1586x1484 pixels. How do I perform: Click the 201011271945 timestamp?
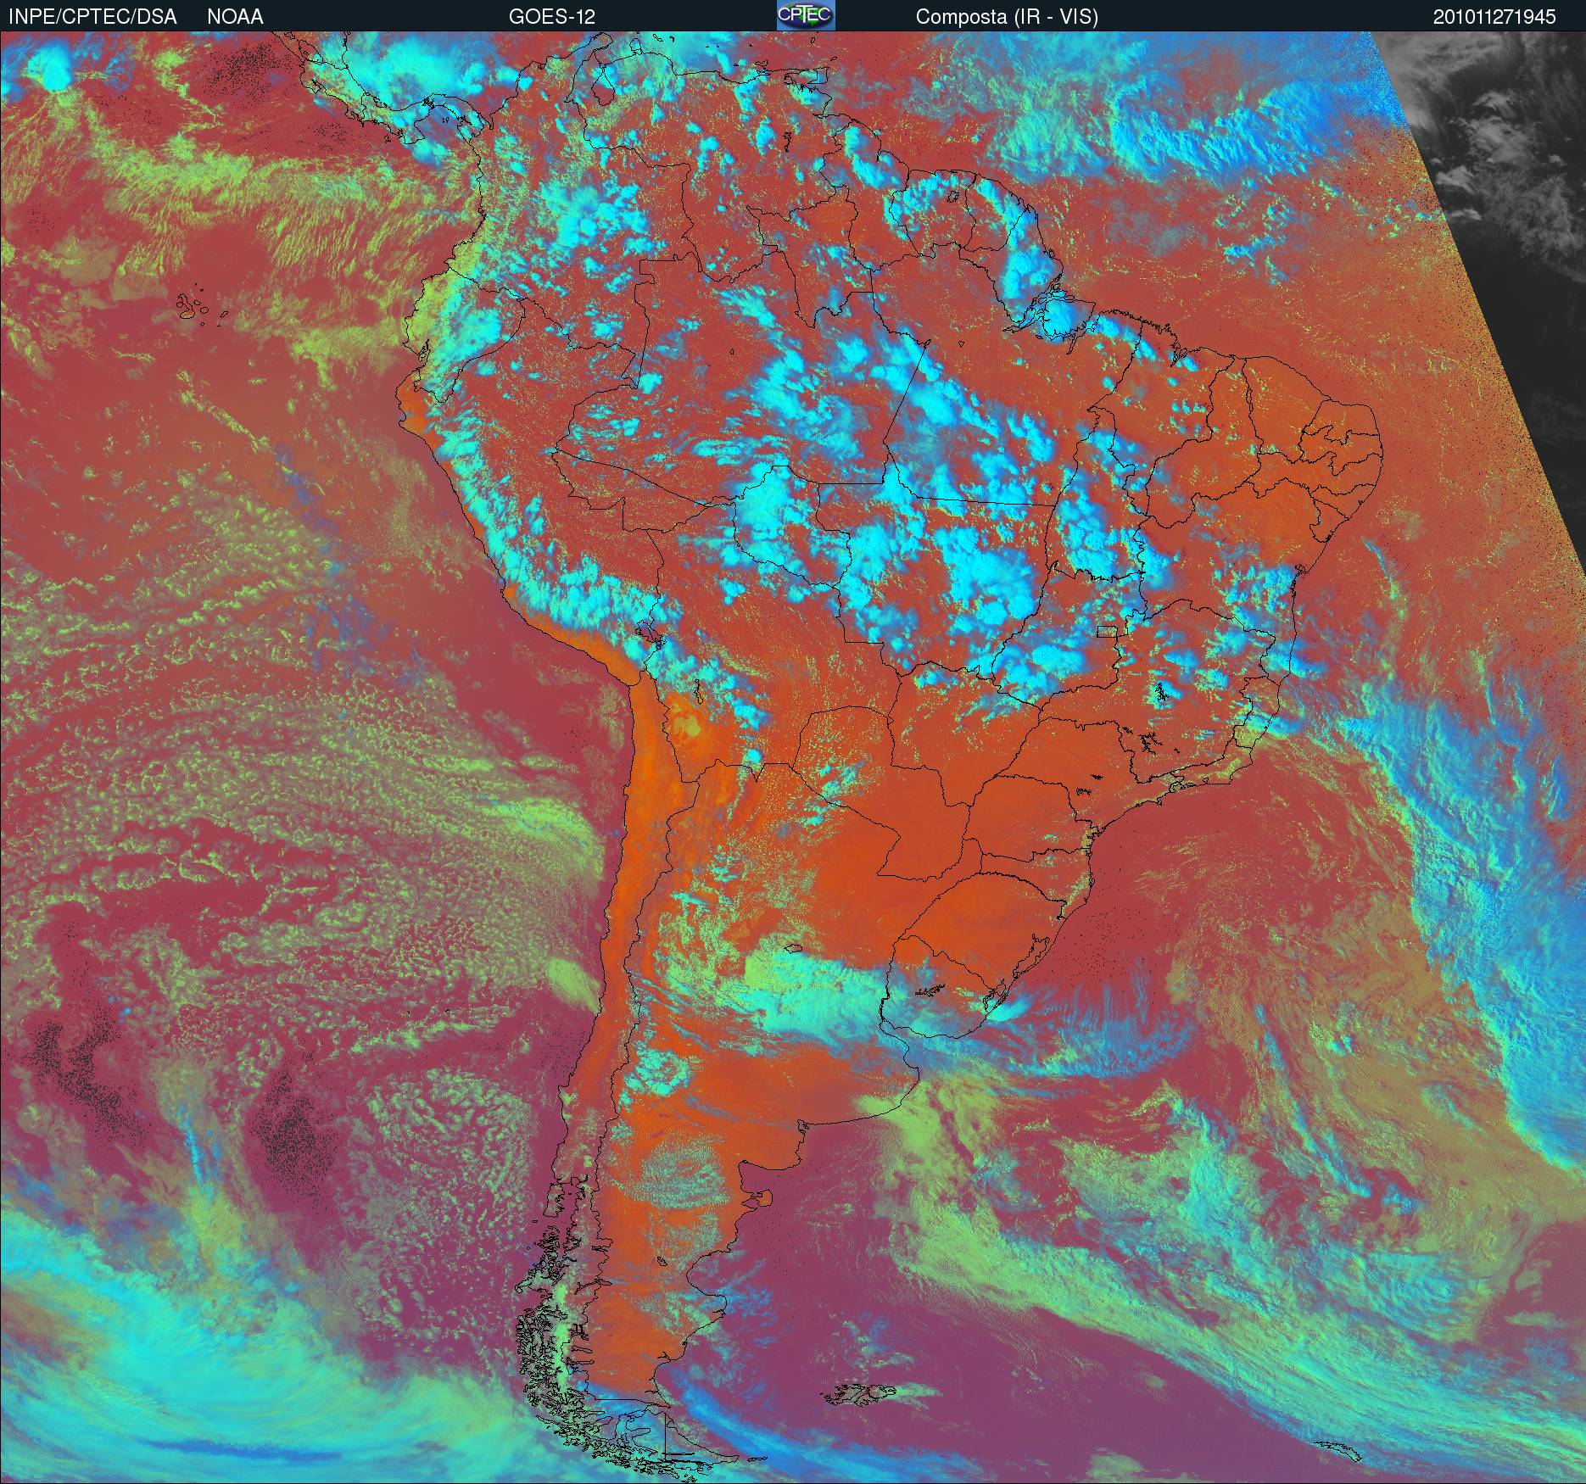(1494, 17)
